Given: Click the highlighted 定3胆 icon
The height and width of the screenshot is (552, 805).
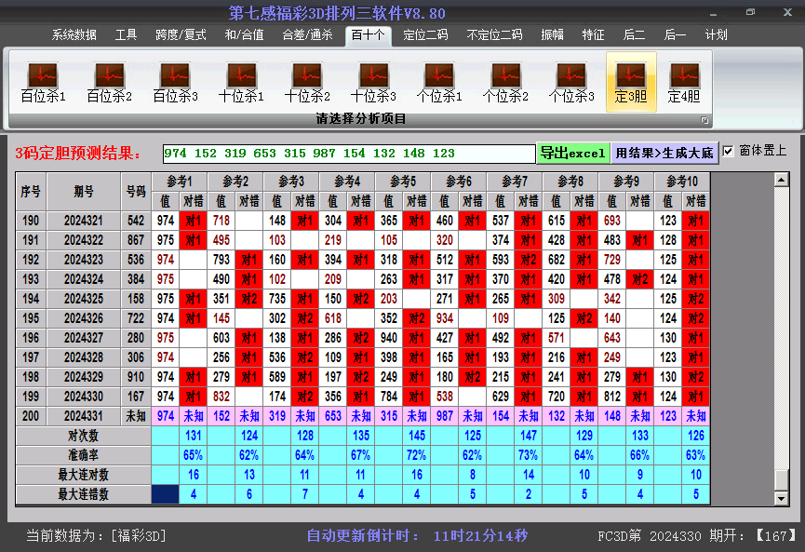Looking at the screenshot, I should coord(631,82).
